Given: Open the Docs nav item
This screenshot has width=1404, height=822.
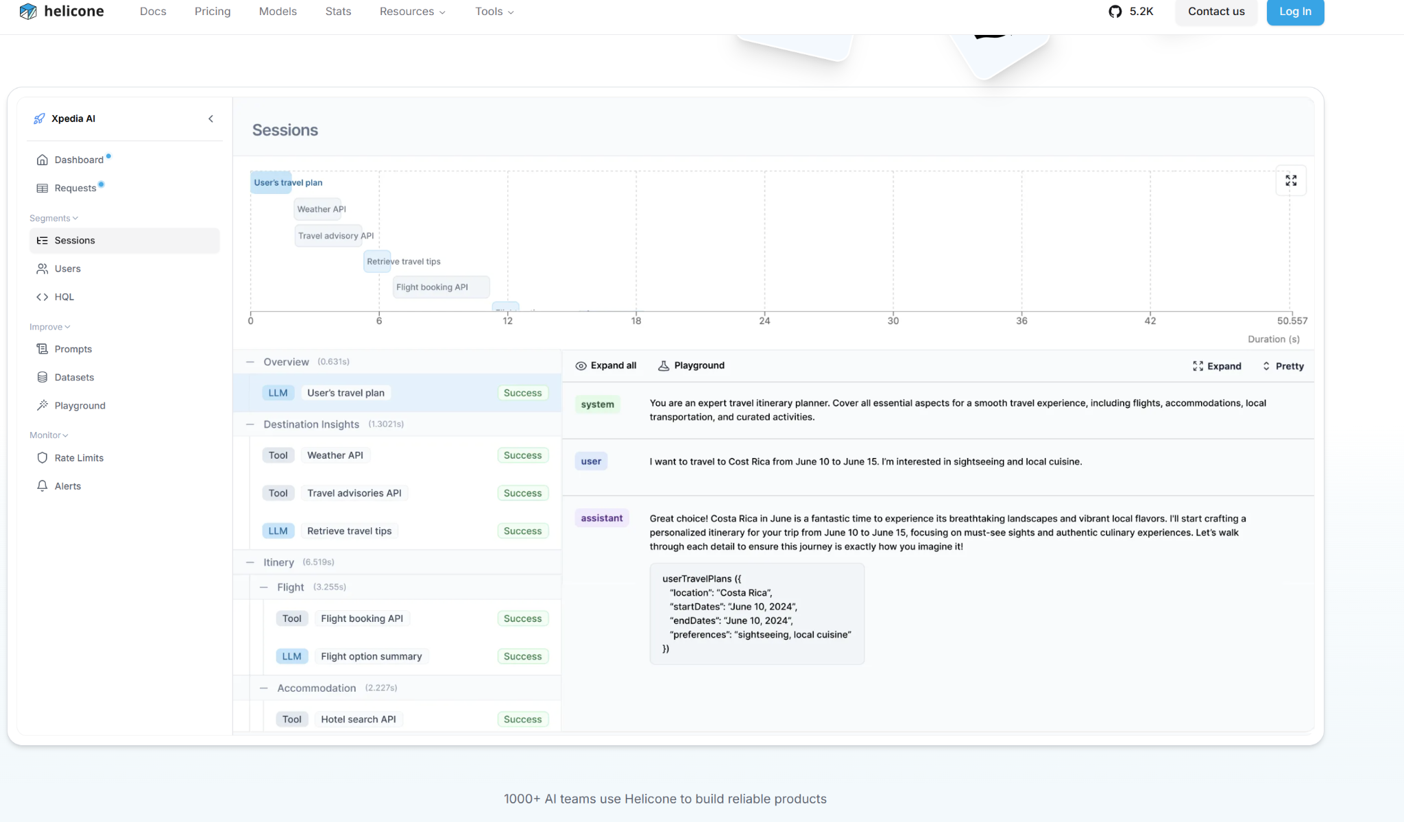Looking at the screenshot, I should 153,12.
